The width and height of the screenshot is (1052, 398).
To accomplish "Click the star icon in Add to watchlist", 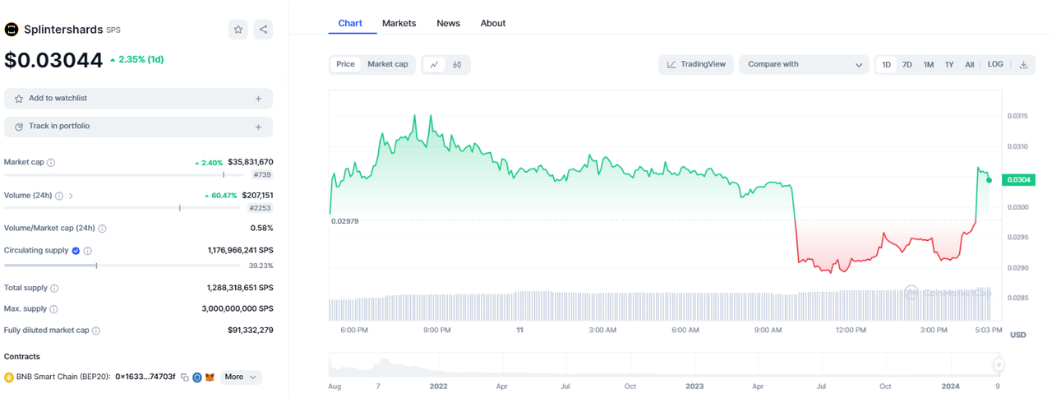I will pos(19,99).
